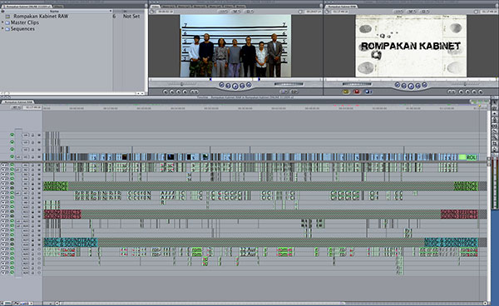Toggle the audible control for audio track A1
Image resolution: width=499 pixels, height=306 pixels.
tap(12, 165)
